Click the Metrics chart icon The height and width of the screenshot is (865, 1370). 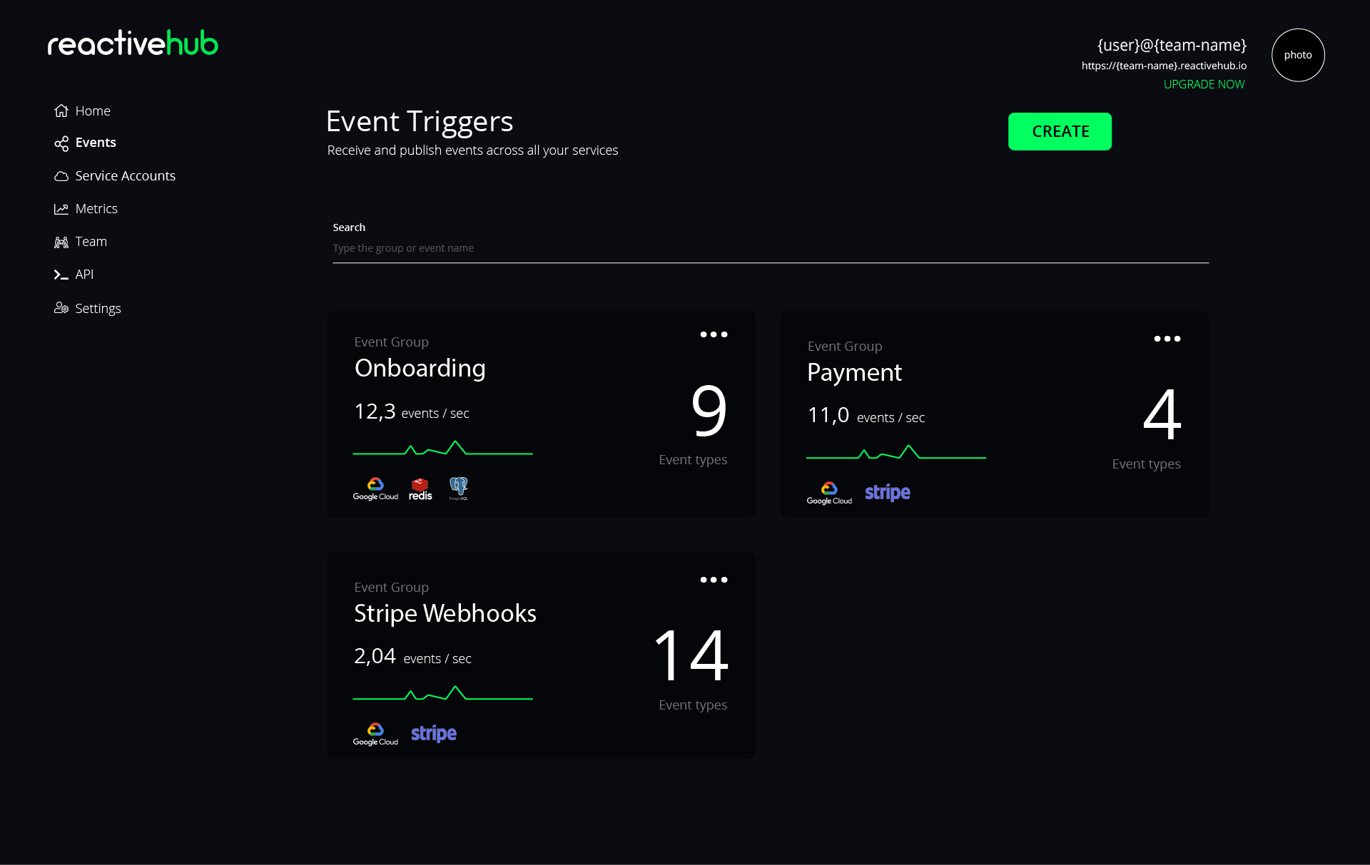click(61, 209)
